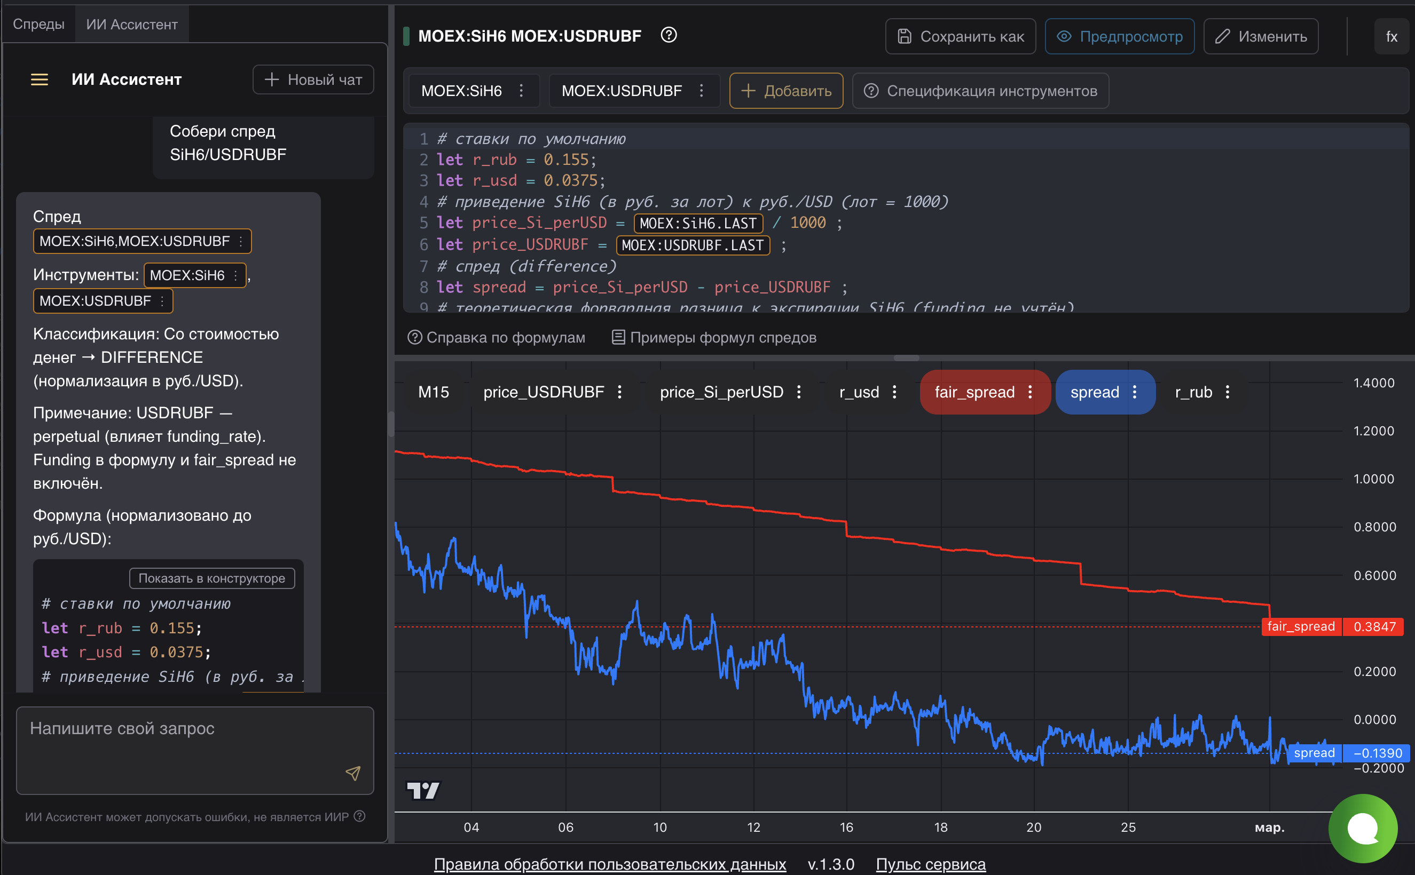Image resolution: width=1415 pixels, height=875 pixels.
Task: Click the info icon beside the assistant disclaimer
Action: coord(360,816)
